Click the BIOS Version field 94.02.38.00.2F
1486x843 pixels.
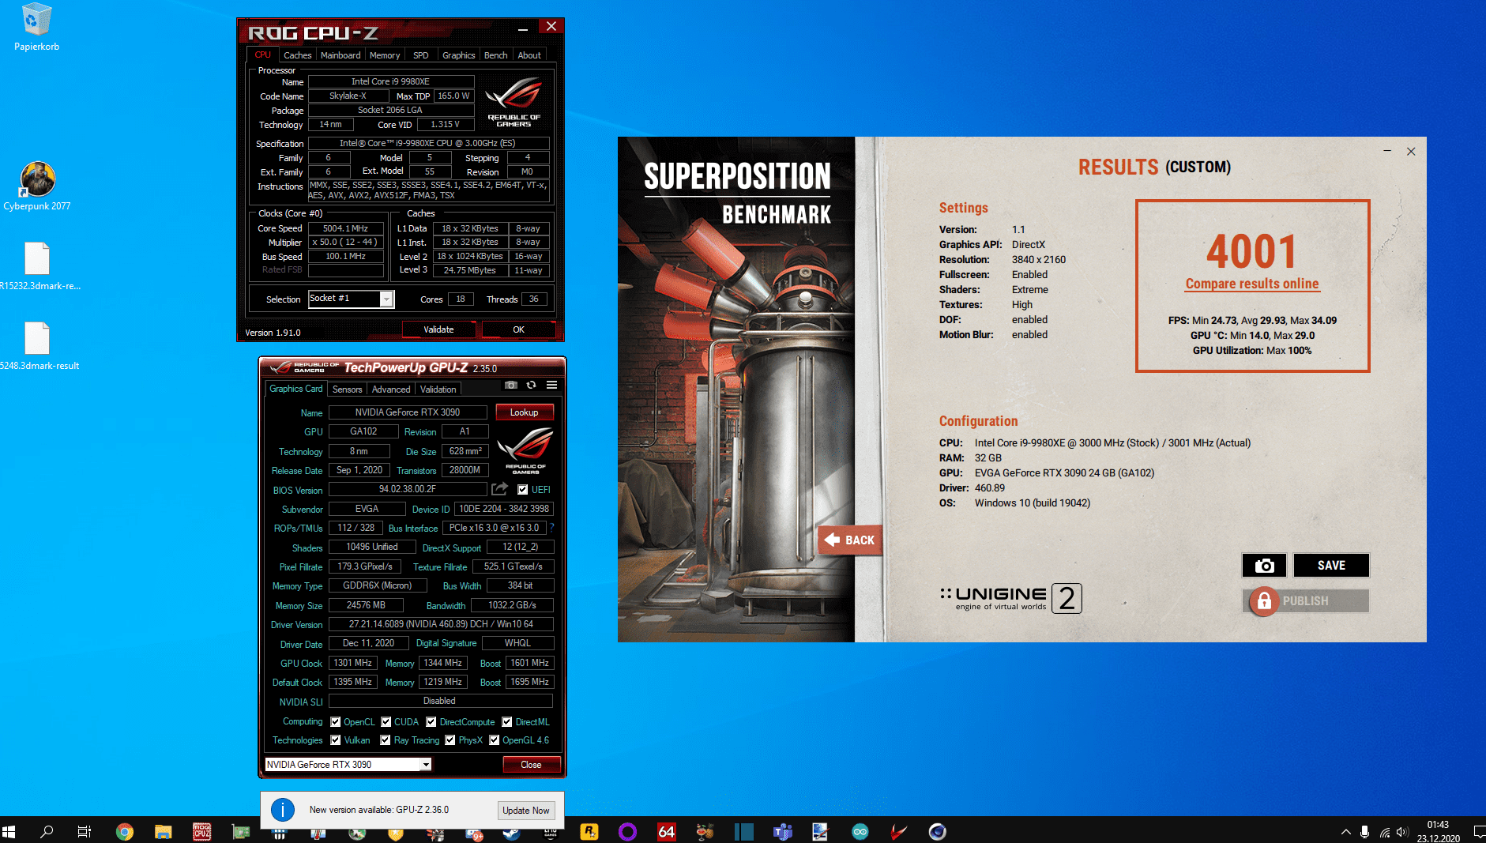pyautogui.click(x=408, y=489)
